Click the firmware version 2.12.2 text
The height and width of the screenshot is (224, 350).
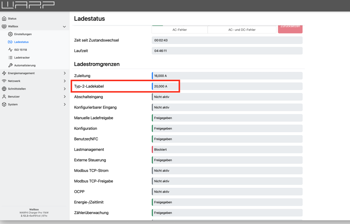pos(25,216)
